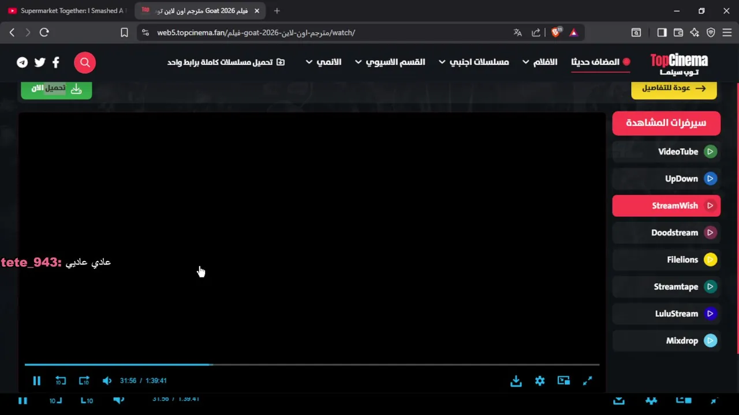739x415 pixels.
Task: Select the VideoTube server
Action: 666,152
